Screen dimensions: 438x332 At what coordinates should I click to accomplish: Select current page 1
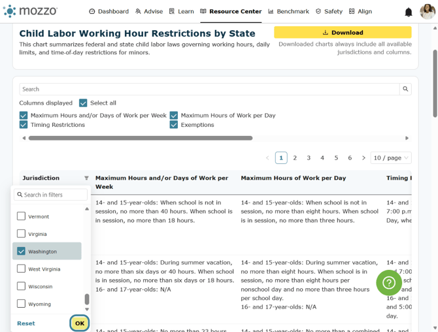coord(281,158)
